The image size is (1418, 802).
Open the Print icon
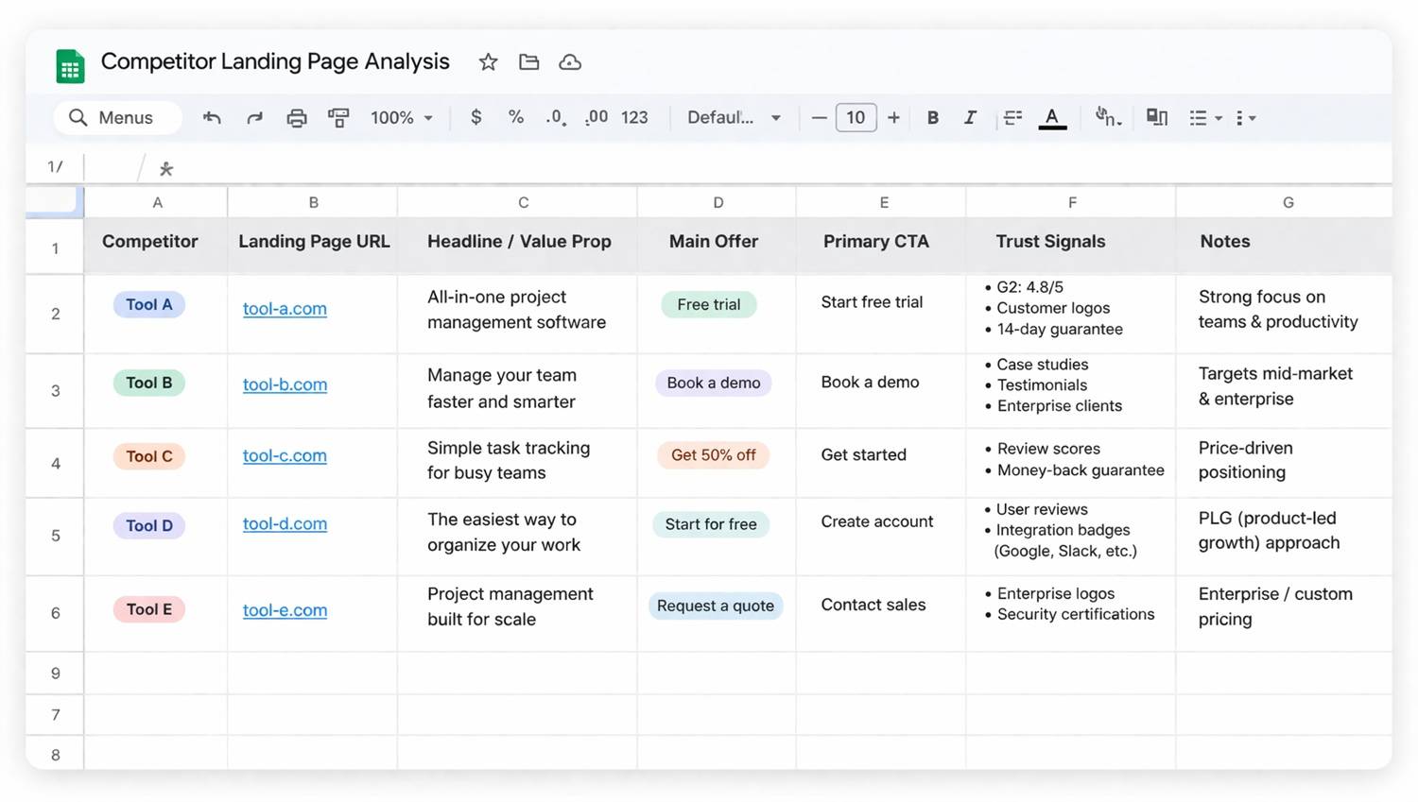296,117
